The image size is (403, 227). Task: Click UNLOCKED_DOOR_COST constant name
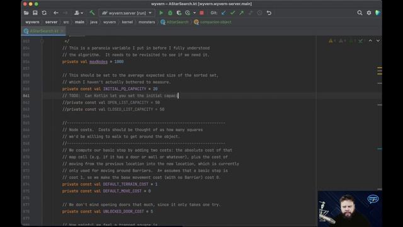[123, 212]
